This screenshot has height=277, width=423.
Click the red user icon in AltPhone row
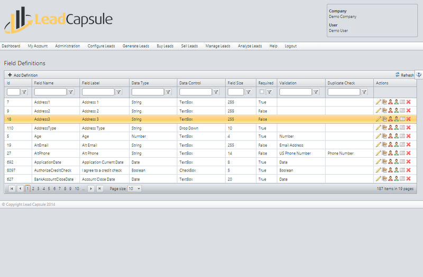(x=390, y=153)
